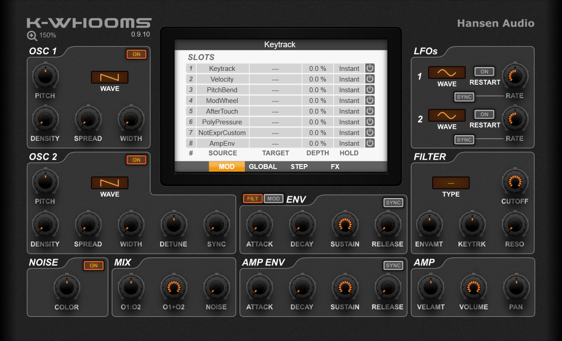Switch to the GLOBAL tab

tap(263, 166)
